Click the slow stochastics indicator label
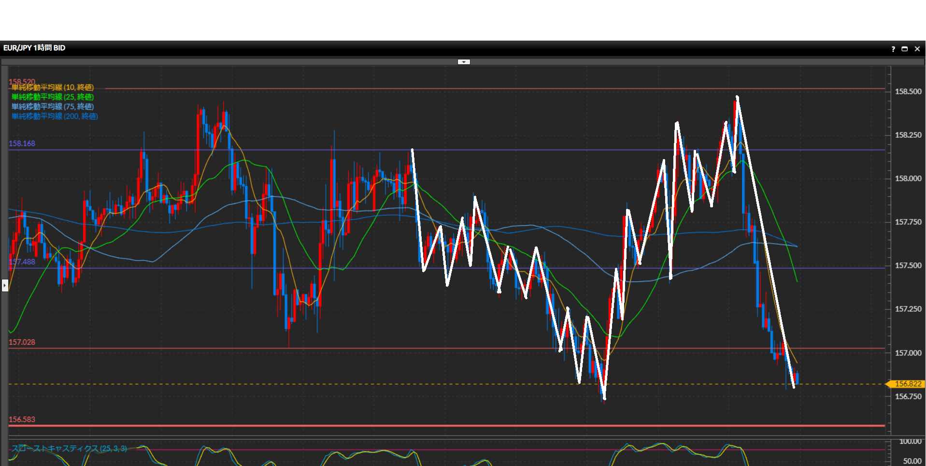 pos(69,449)
